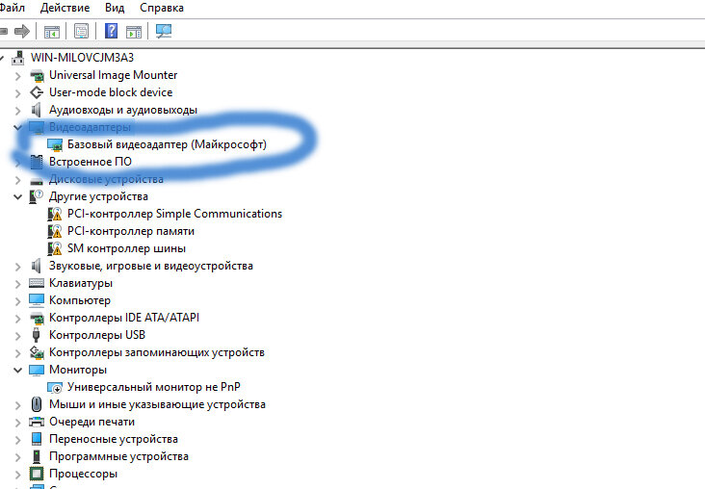
Task: Click the Properties toolbar icon
Action: tap(81, 31)
